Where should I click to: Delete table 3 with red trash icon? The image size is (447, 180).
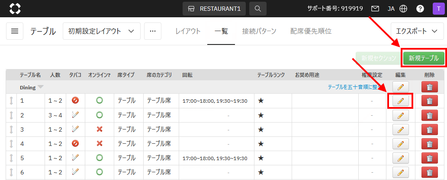coord(429,129)
